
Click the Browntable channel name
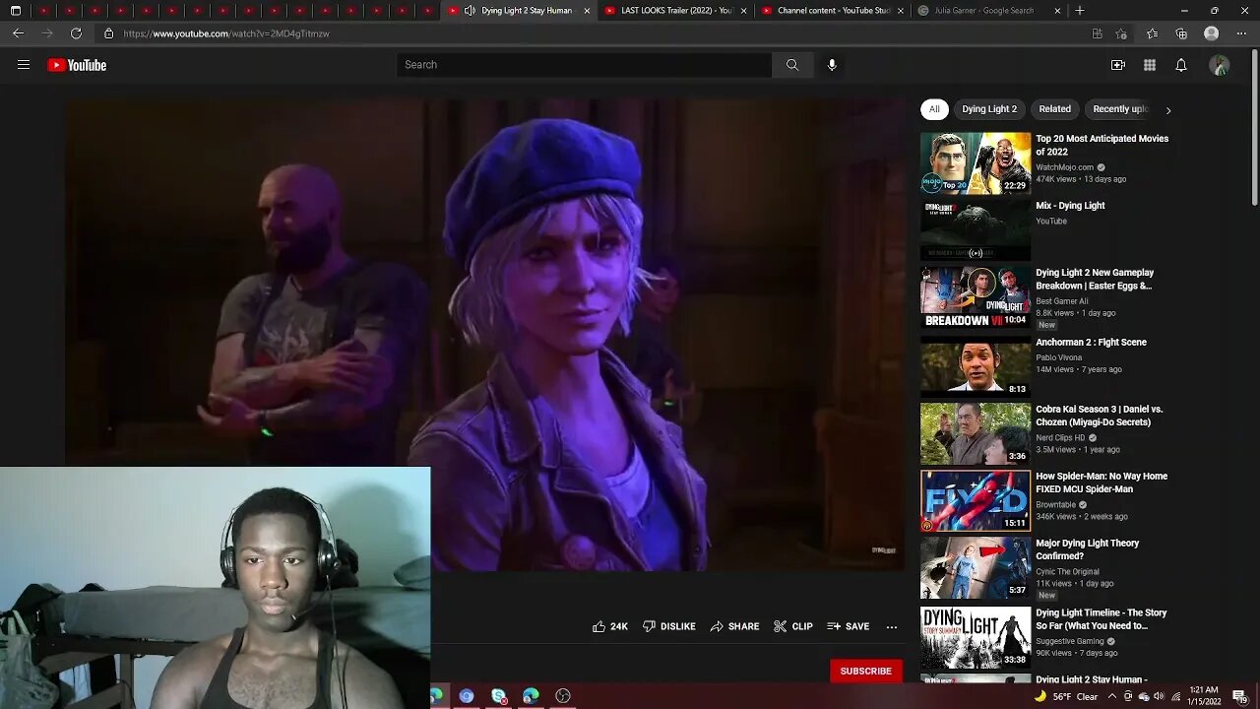(1055, 504)
